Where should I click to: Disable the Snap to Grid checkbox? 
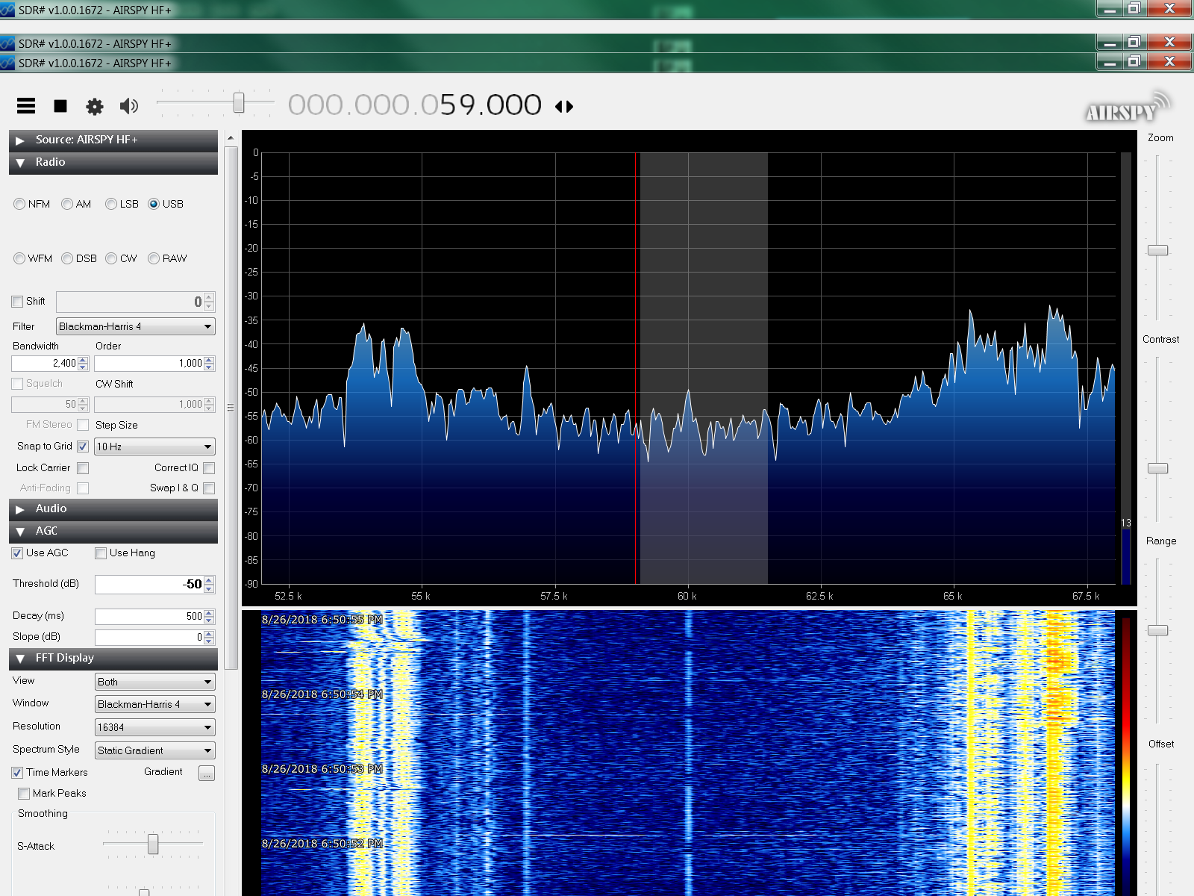click(x=83, y=447)
